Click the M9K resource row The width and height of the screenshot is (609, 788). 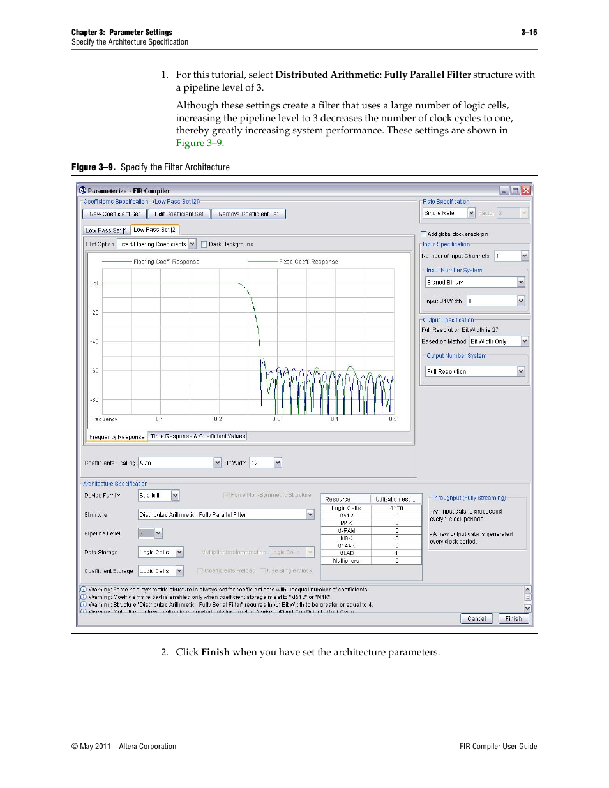[x=371, y=539]
